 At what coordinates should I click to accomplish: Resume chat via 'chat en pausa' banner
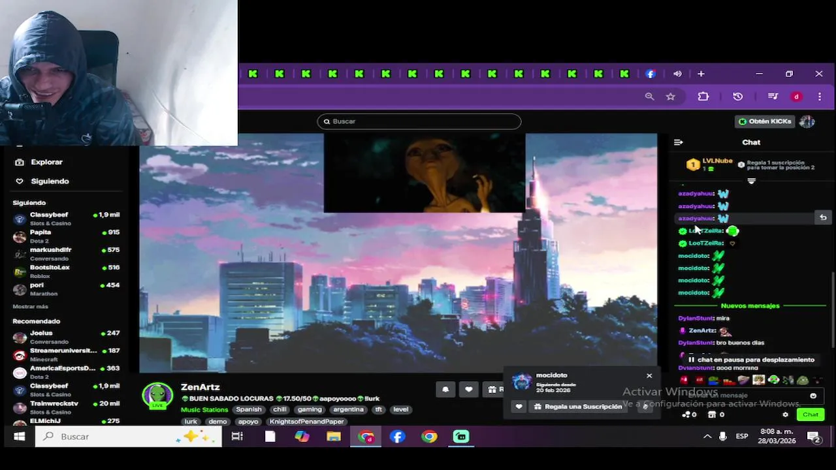point(751,360)
